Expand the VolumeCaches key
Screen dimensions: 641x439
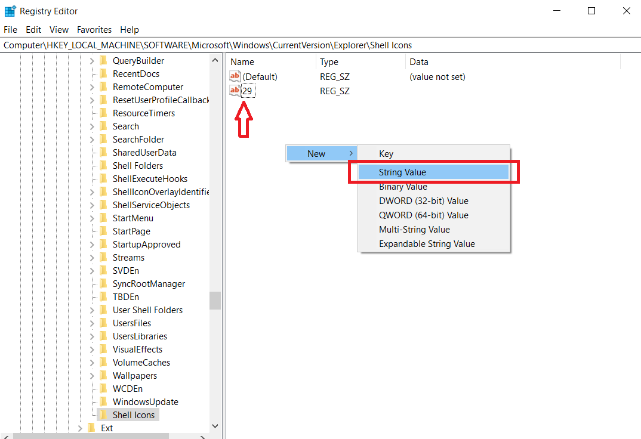(x=92, y=363)
